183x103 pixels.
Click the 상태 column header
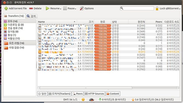[120, 22]
